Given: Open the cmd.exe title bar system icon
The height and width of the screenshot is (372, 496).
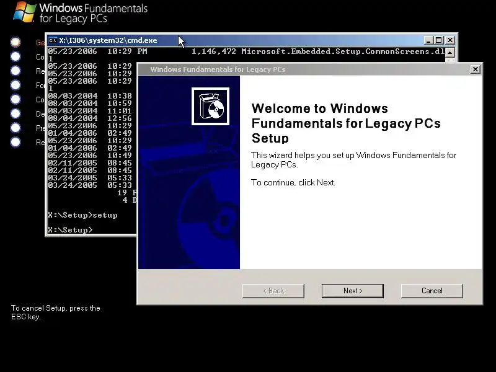Looking at the screenshot, I should tap(53, 40).
